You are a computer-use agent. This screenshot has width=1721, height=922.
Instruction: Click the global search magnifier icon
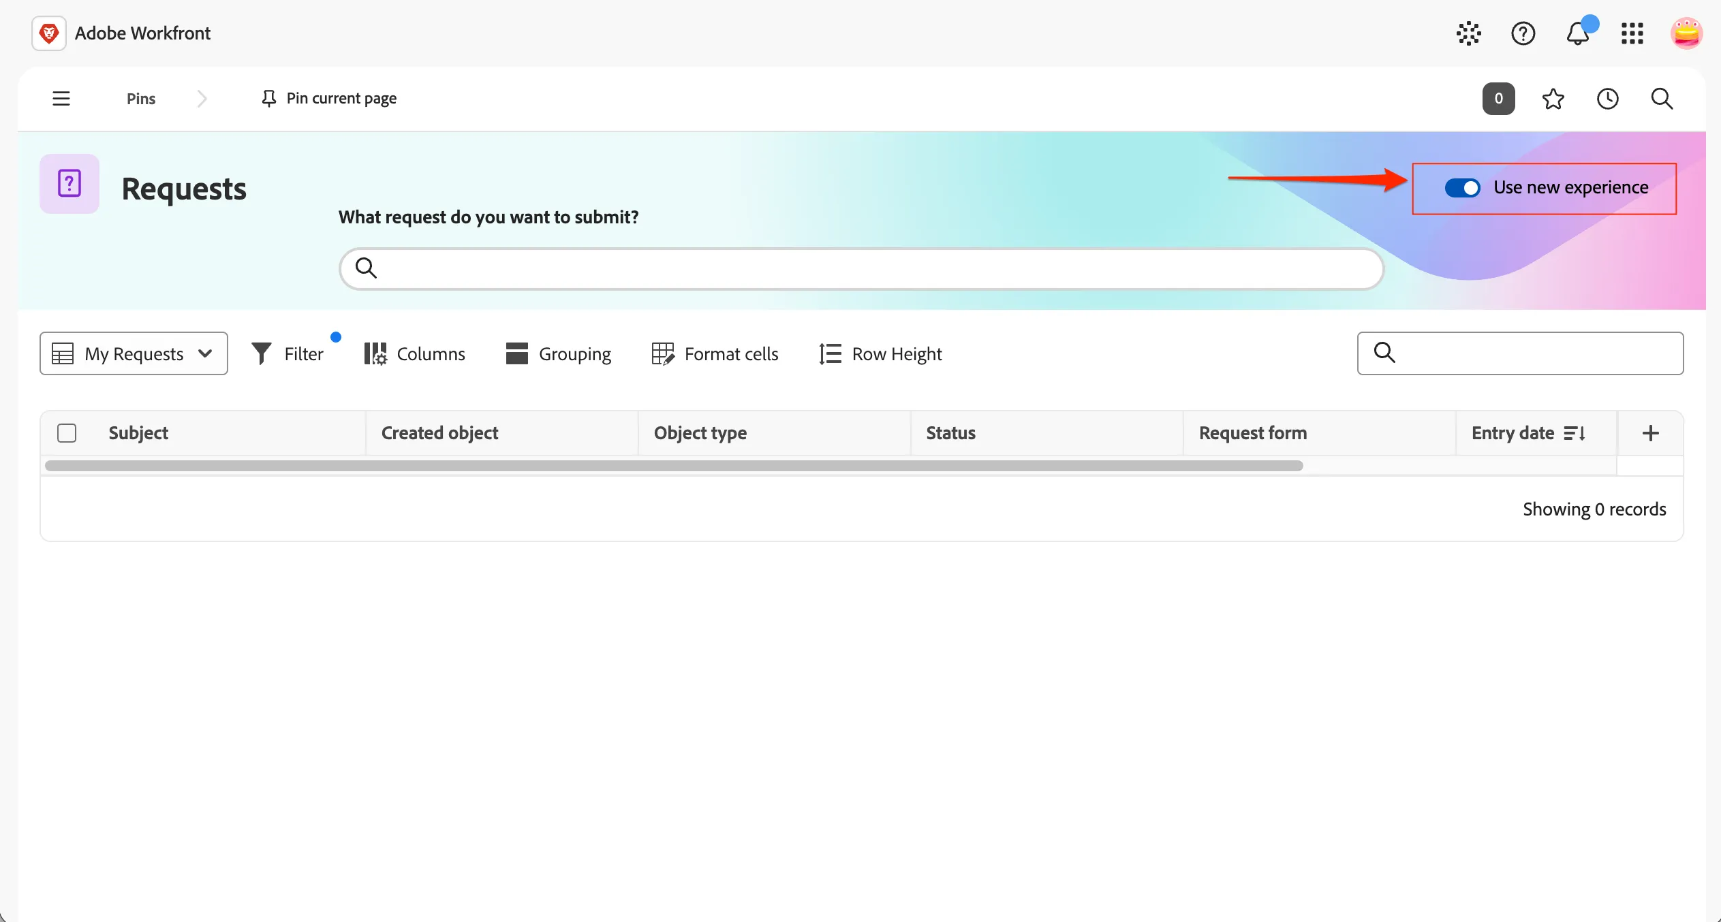pyautogui.click(x=1662, y=99)
